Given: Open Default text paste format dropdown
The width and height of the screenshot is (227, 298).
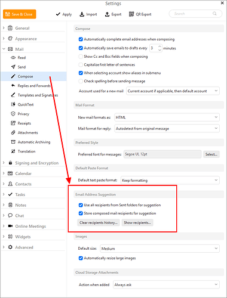Looking at the screenshot, I should [170, 181].
